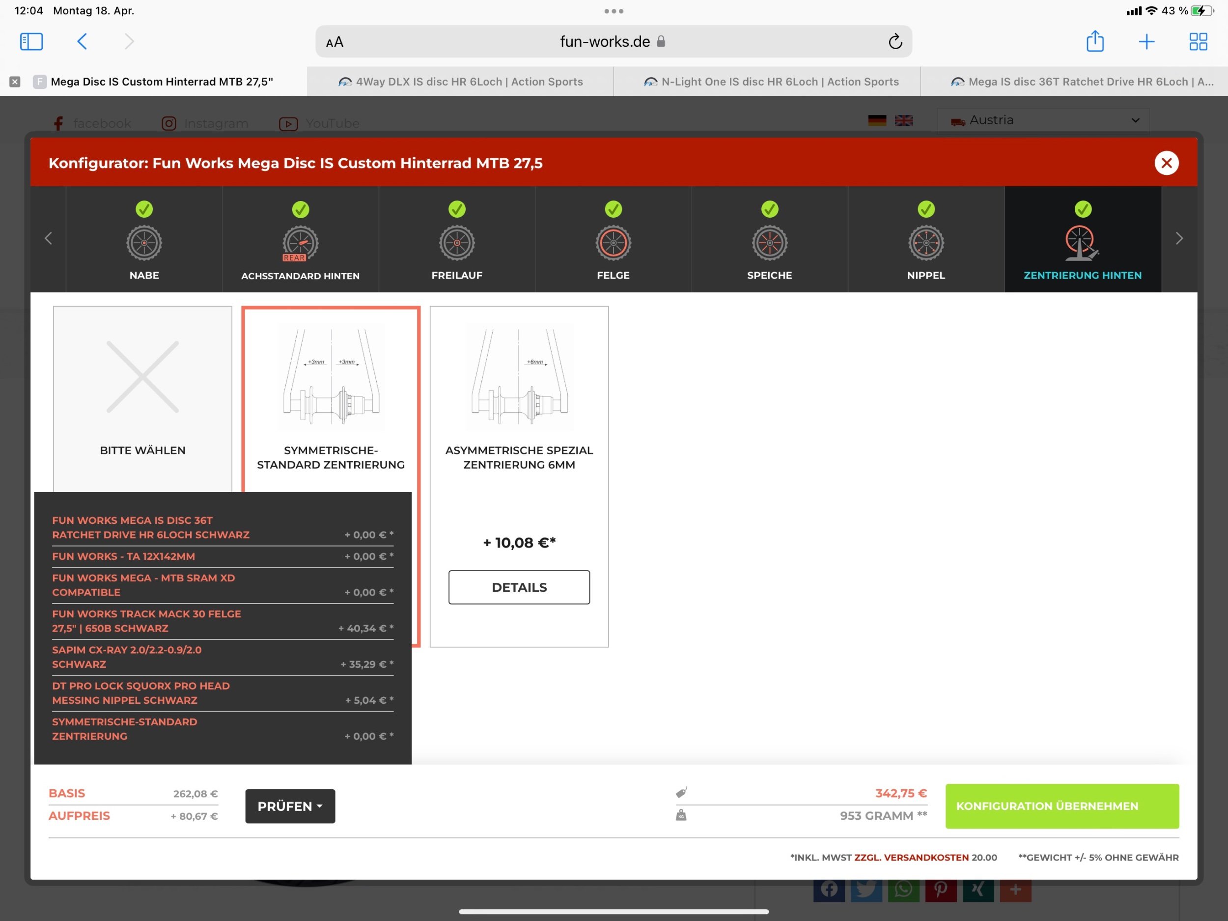Share page on Xing
Viewport: 1228px width, 921px height.
[x=978, y=891]
